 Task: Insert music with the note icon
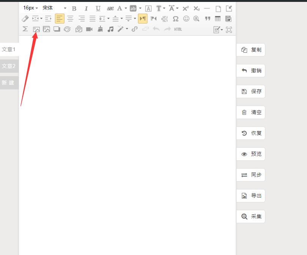110,29
